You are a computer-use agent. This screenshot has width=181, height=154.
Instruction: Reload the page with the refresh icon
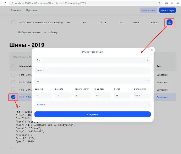[x=5, y=3]
